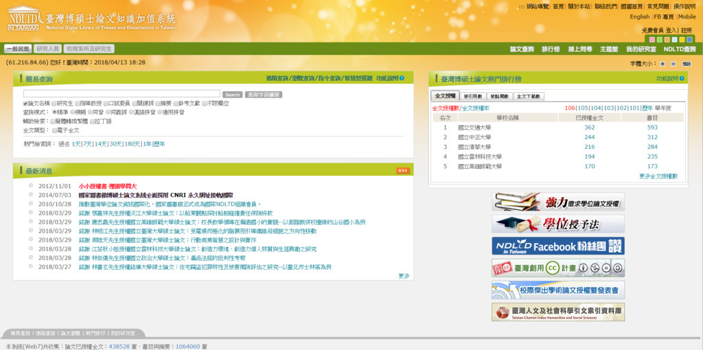The height and width of the screenshot is (350, 703).
Task: Select the pink theme color swatch
Action: (x=652, y=40)
